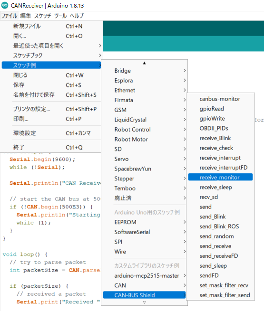Open OBDII_PIDs example
264x311 pixels.
tap(221, 128)
